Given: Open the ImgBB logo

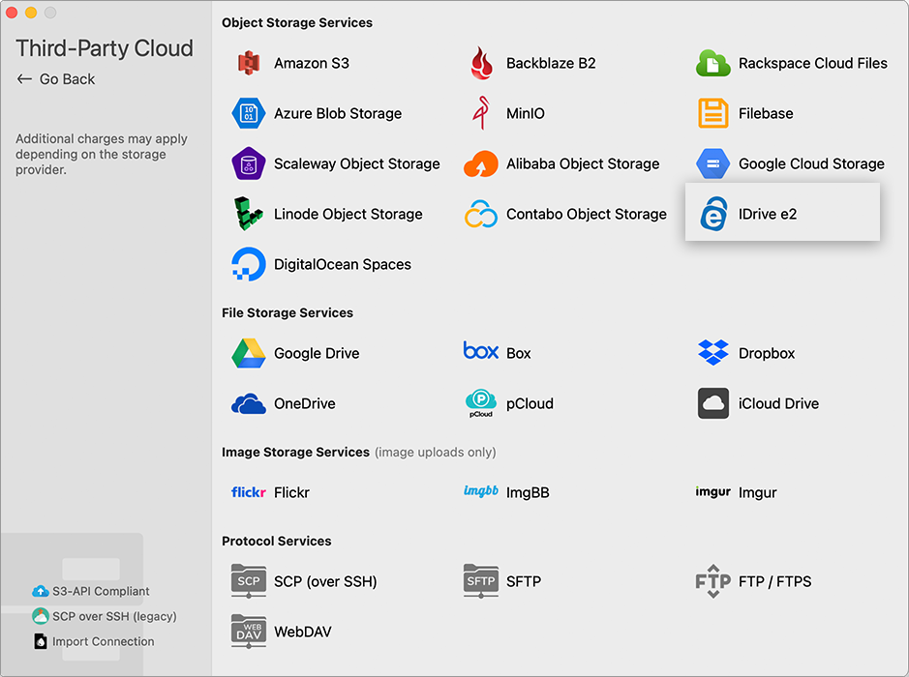Looking at the screenshot, I should pos(481,491).
